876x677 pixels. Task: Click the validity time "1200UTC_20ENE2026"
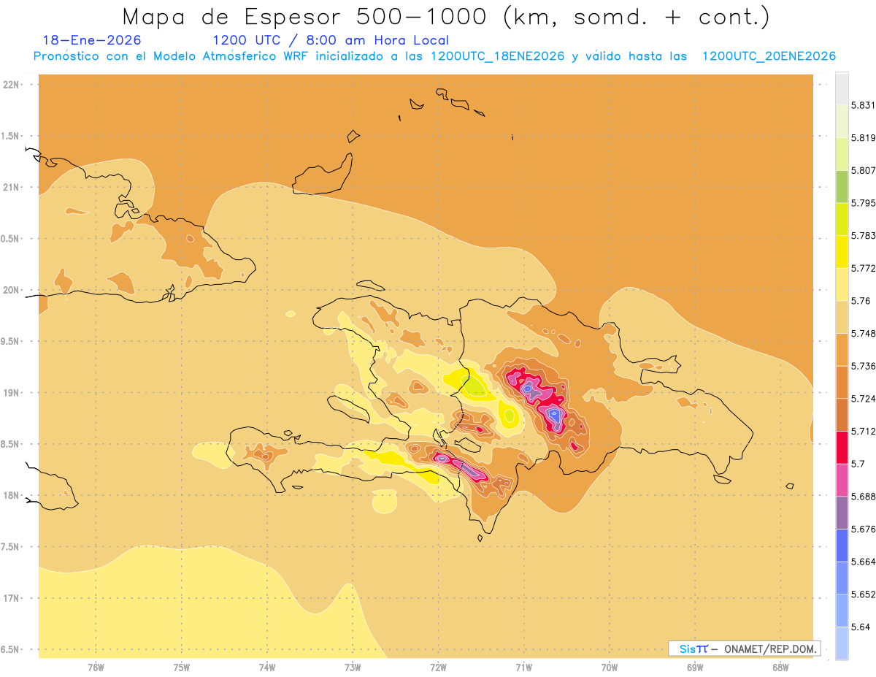click(769, 56)
